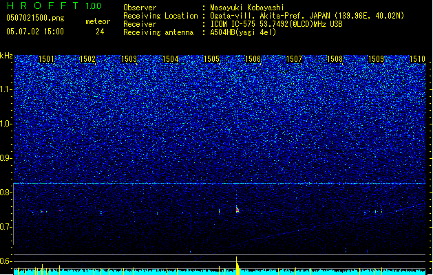The image size is (433, 275).
Task: Click the 1509 time marker
Action: [x=376, y=59]
